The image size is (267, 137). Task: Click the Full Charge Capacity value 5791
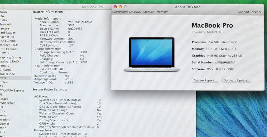click(x=84, y=62)
